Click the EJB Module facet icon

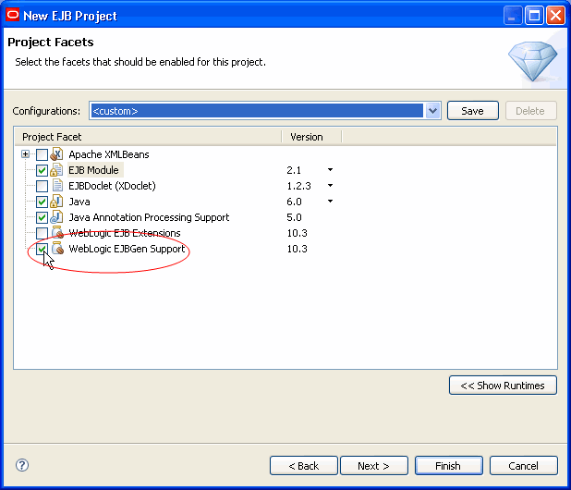click(56, 170)
